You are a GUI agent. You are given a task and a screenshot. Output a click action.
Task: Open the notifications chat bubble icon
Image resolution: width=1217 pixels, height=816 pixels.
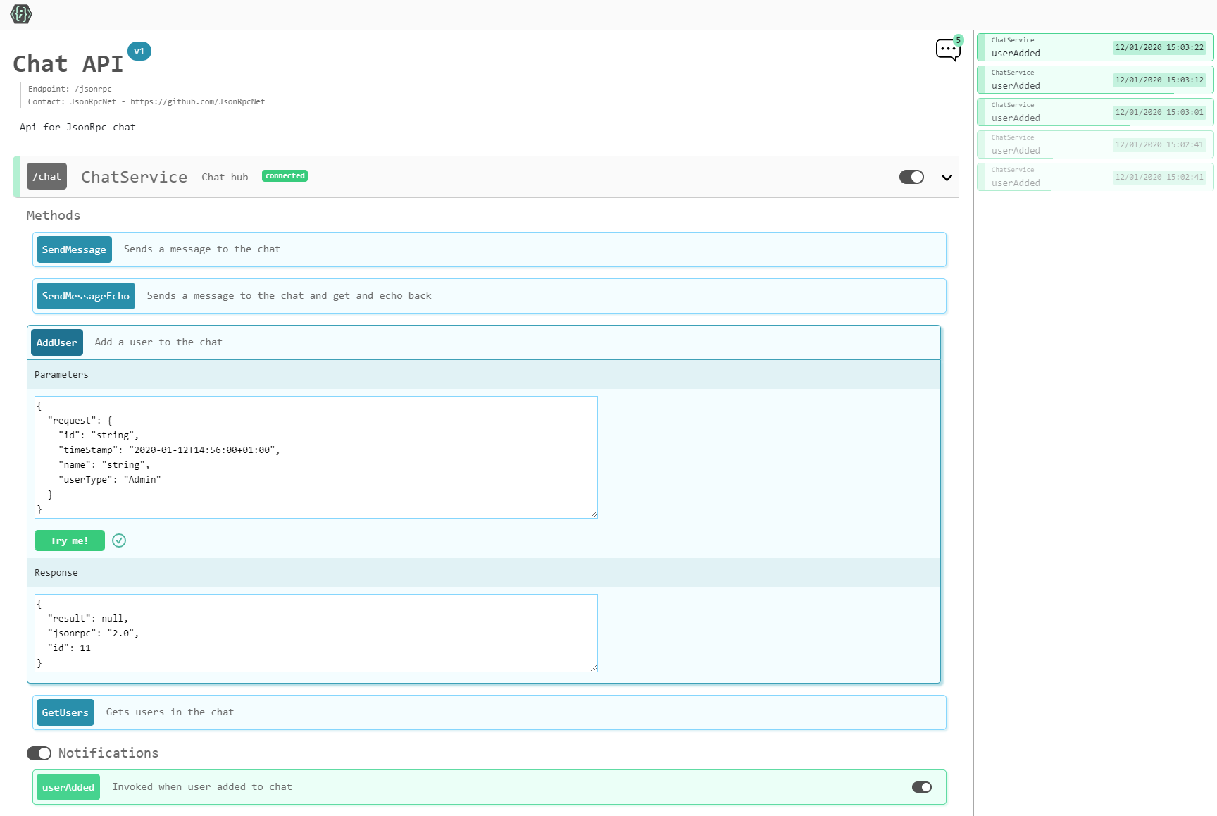pos(948,50)
